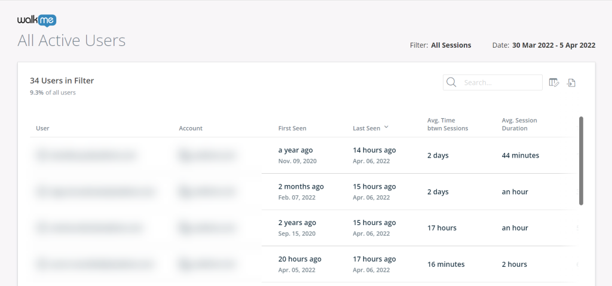
Task: Toggle sort arrow beside Last Seen
Action: coord(386,127)
